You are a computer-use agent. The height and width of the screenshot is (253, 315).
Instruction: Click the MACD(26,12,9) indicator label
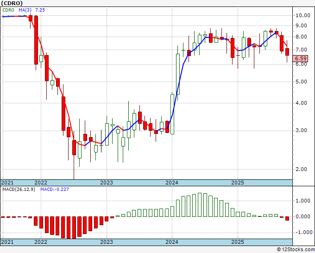(19, 190)
